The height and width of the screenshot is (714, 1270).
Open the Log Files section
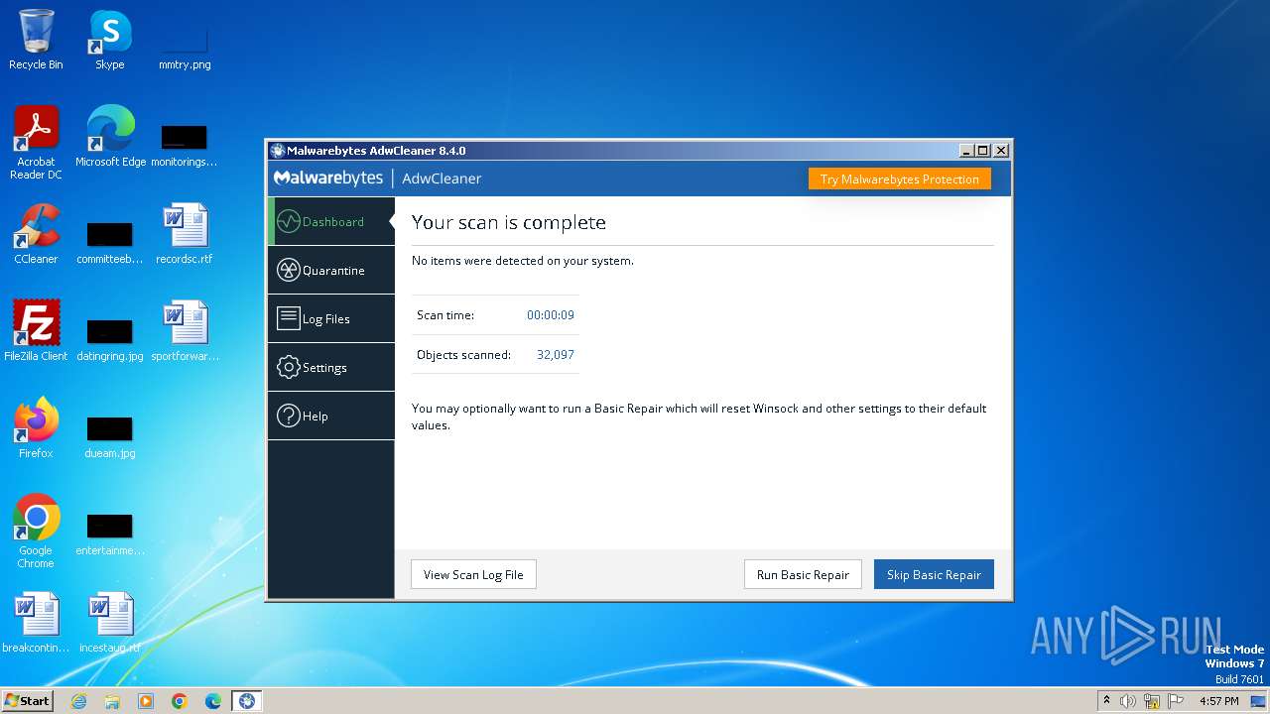point(331,318)
